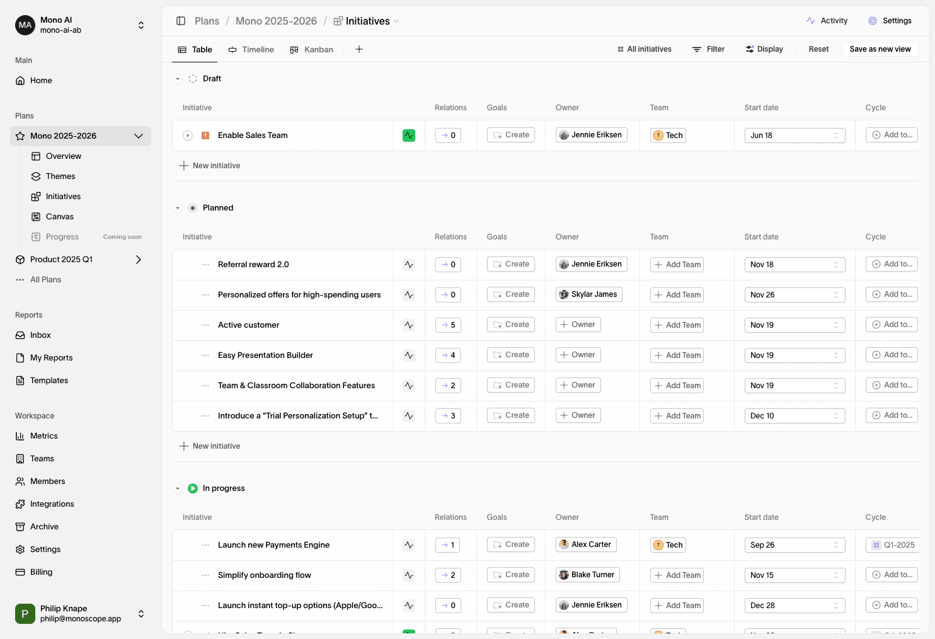Switch to the Kanban tab
Image resolution: width=935 pixels, height=639 pixels.
coord(311,50)
